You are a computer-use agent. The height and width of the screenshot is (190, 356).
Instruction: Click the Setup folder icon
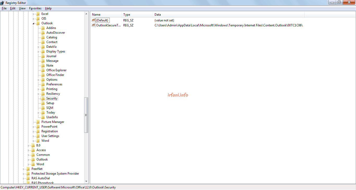[43, 103]
